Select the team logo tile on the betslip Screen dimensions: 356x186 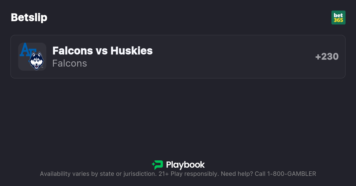pyautogui.click(x=32, y=56)
